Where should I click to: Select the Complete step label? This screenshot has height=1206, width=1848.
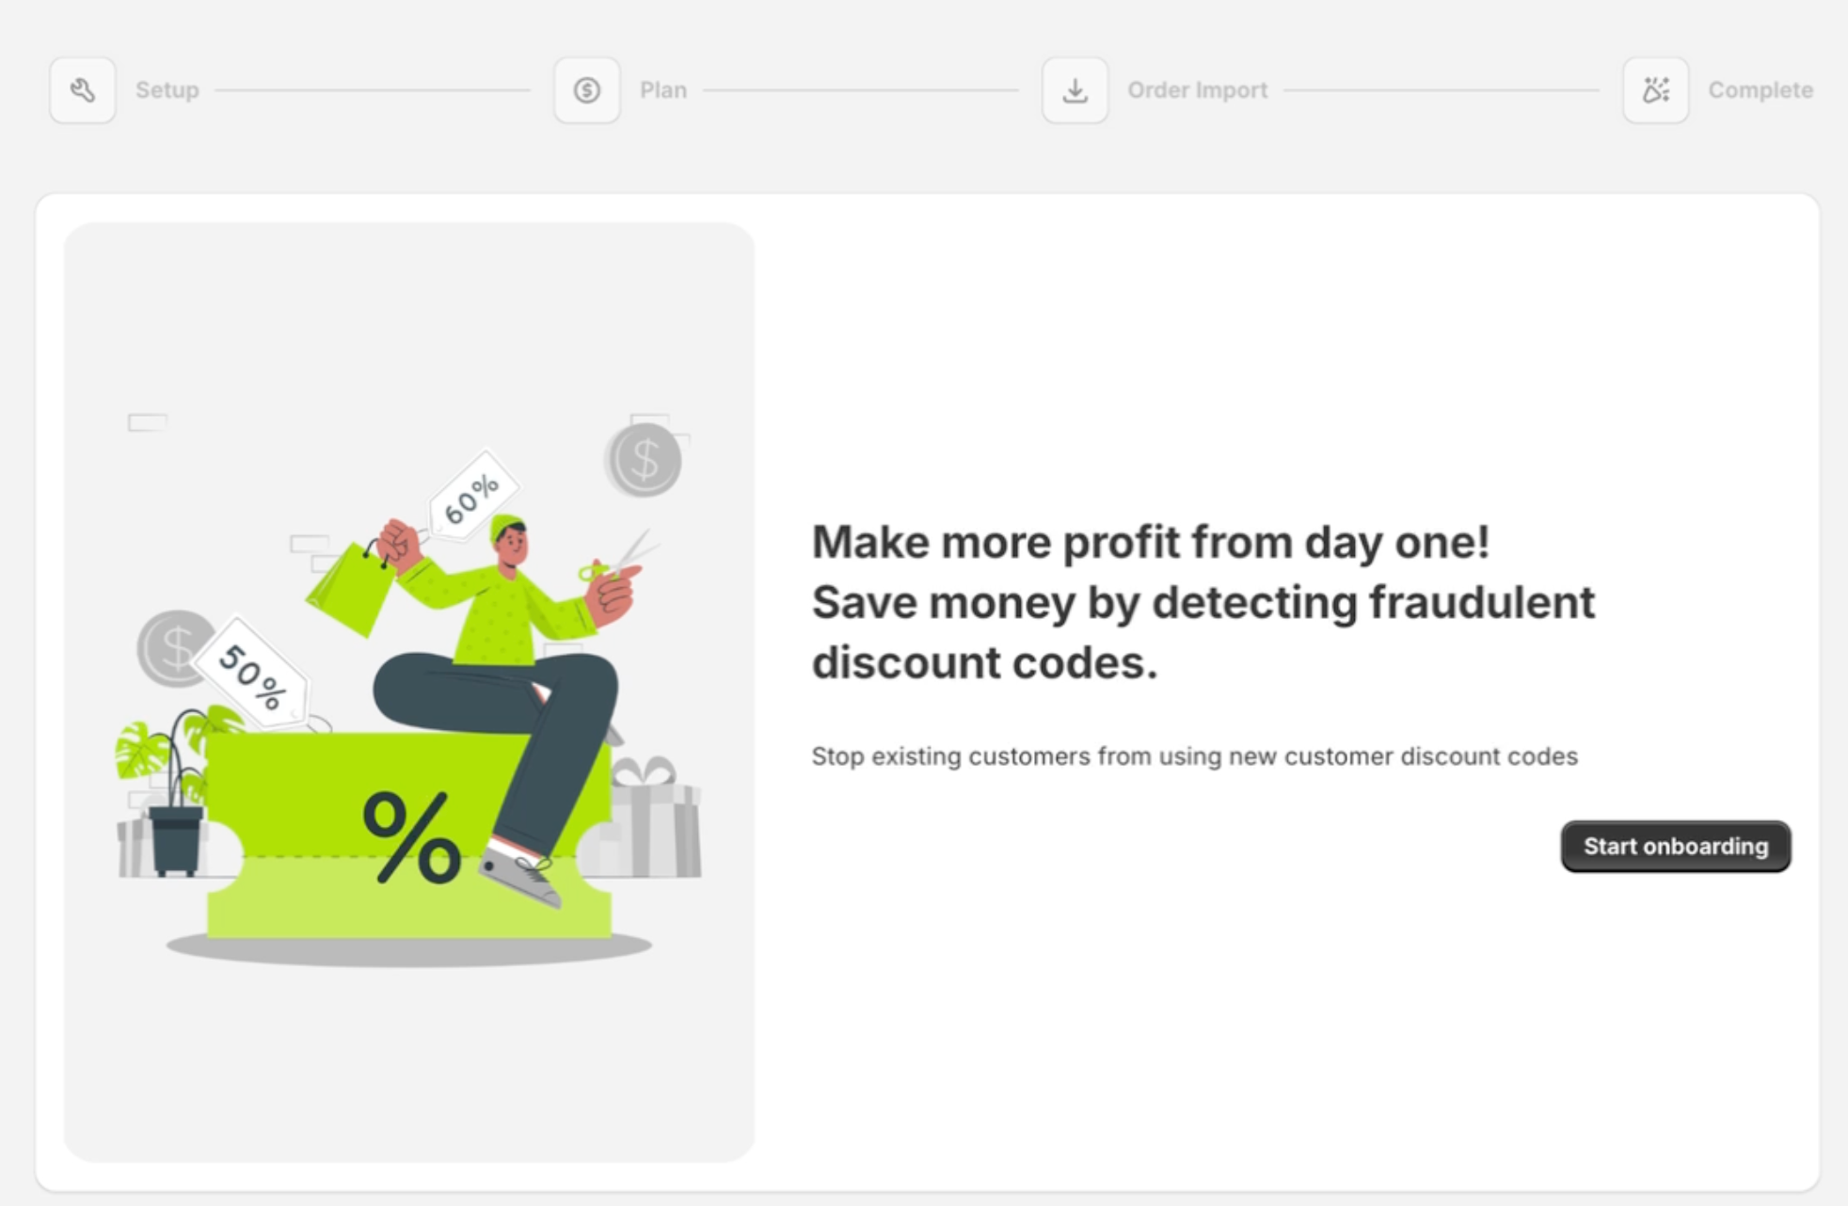point(1760,90)
